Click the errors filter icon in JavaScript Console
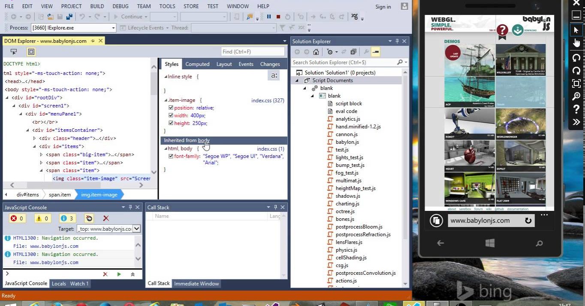This screenshot has height=306, width=585. click(17, 218)
